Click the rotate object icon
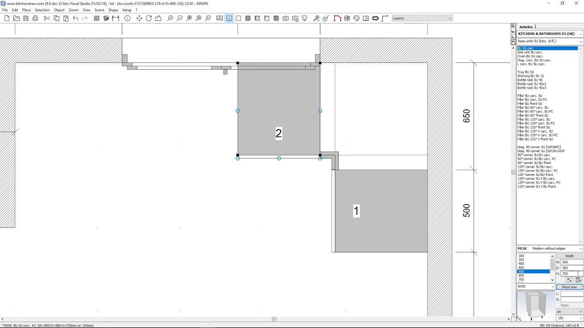The height and width of the screenshot is (328, 584). point(149,18)
